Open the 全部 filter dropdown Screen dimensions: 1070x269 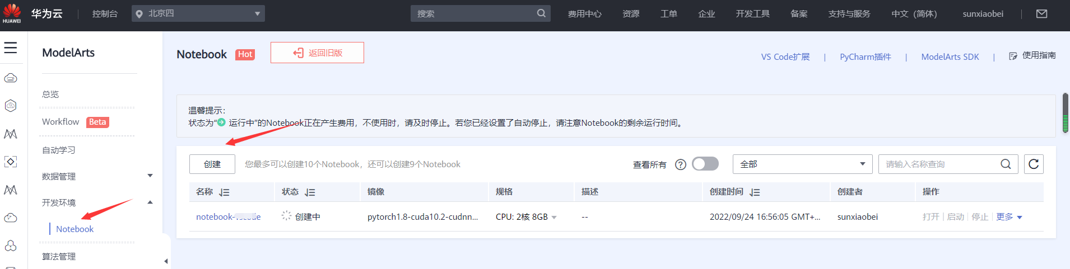tap(802, 164)
